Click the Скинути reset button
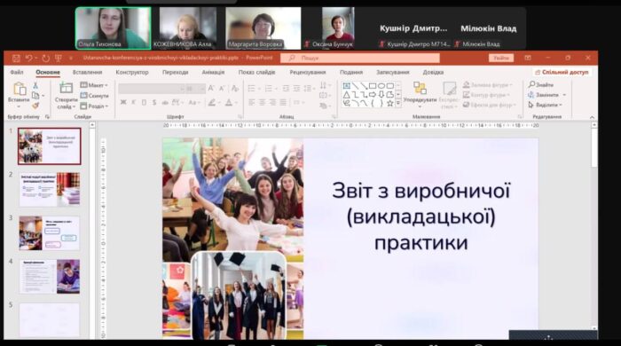 [94, 96]
